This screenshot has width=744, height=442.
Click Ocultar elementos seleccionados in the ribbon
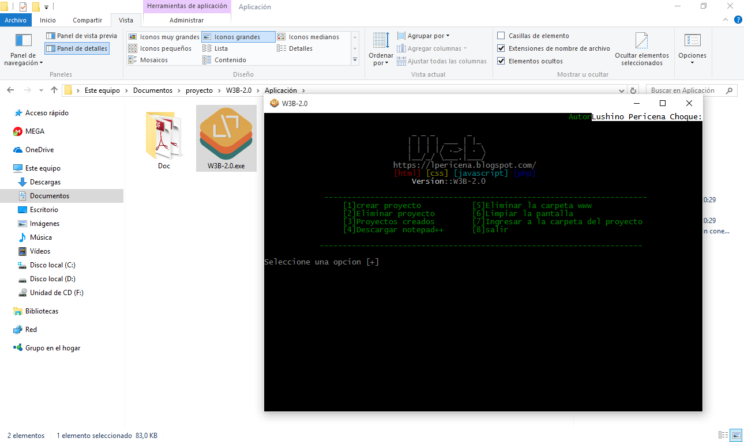642,48
